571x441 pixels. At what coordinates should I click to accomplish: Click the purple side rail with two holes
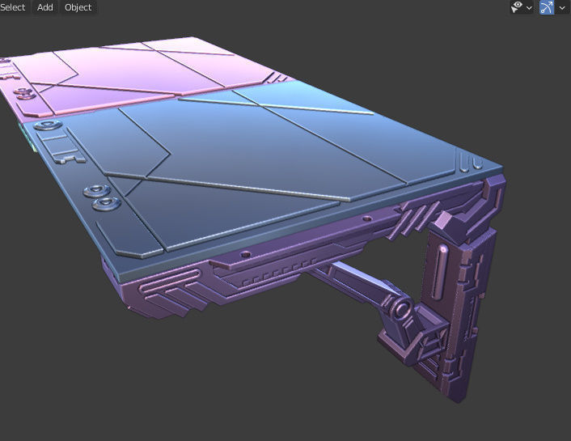click(x=306, y=239)
